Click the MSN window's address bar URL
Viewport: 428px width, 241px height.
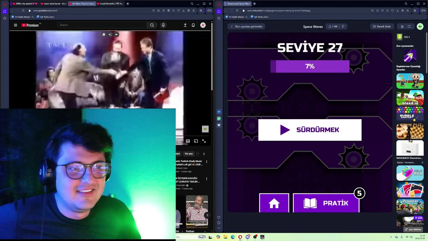[279, 10]
